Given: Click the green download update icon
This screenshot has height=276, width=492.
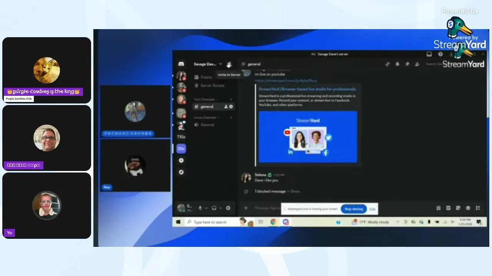Looking at the screenshot, I should 452,54.
